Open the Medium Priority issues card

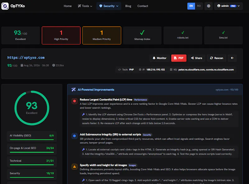tap(102, 35)
